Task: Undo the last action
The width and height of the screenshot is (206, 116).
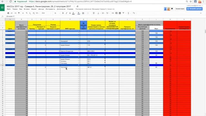Action: [x=12, y=13]
